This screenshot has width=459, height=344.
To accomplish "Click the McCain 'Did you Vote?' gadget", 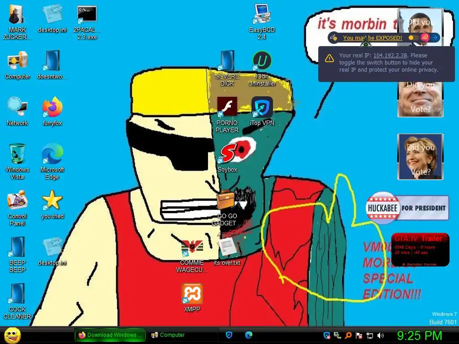I will coord(420,99).
